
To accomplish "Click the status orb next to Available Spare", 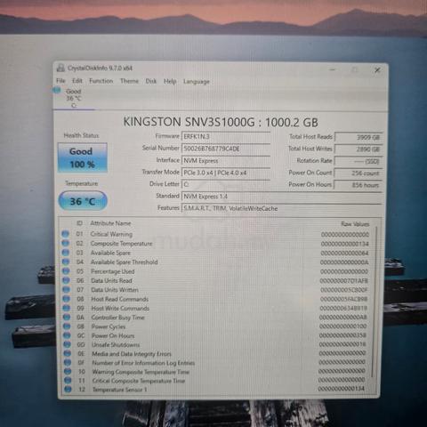I will pyautogui.click(x=66, y=253).
